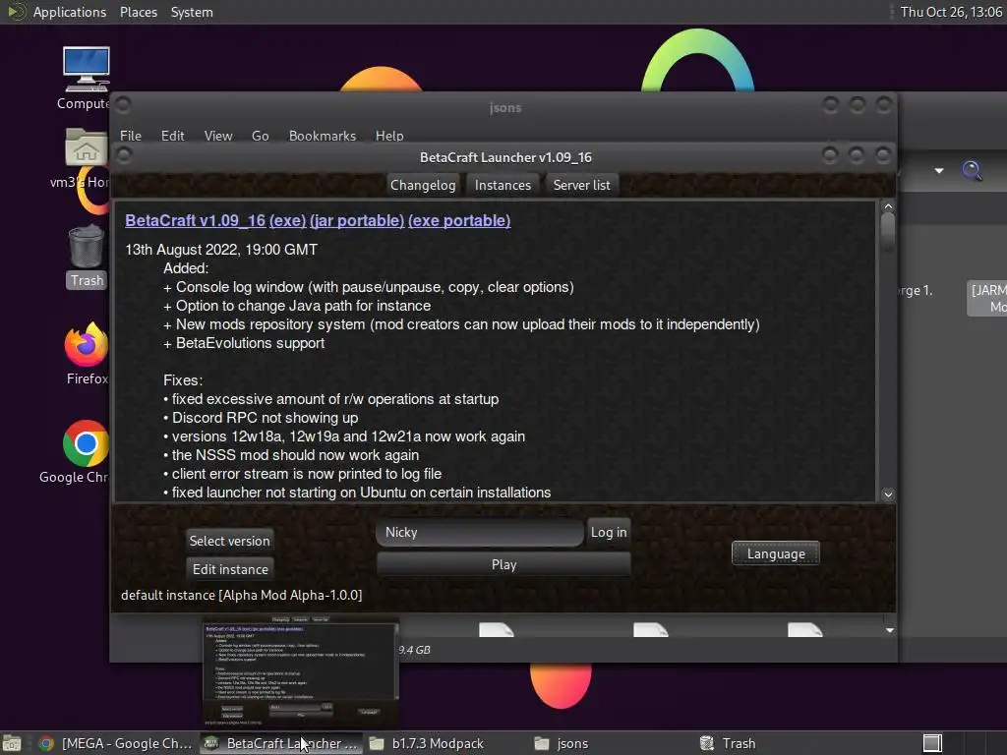Open the Applications menu

(70, 12)
